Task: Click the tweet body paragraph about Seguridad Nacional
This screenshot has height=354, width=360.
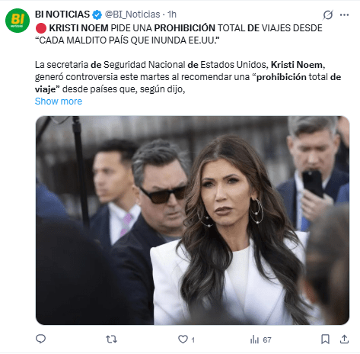Action: [x=188, y=77]
